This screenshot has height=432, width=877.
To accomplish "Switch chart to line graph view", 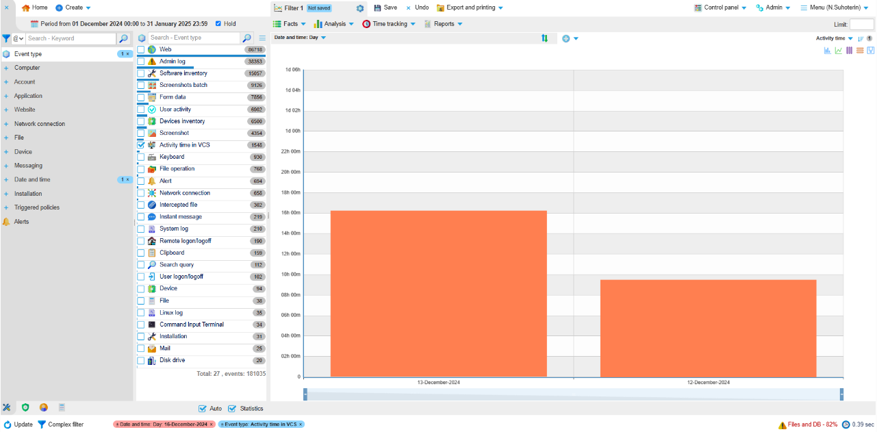I will click(x=838, y=51).
